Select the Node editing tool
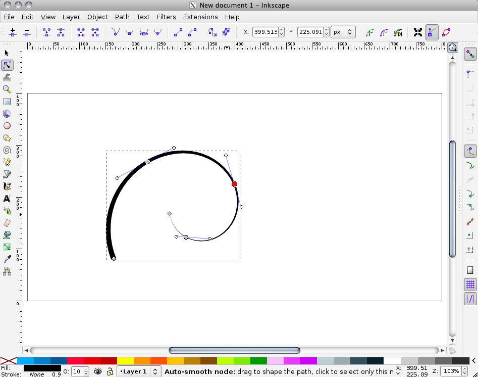The height and width of the screenshot is (377, 478). [7, 65]
